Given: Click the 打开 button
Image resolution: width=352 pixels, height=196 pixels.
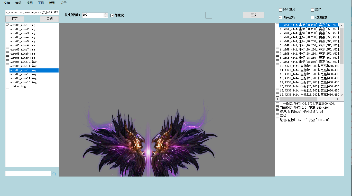Looking at the screenshot, I should point(15,19).
